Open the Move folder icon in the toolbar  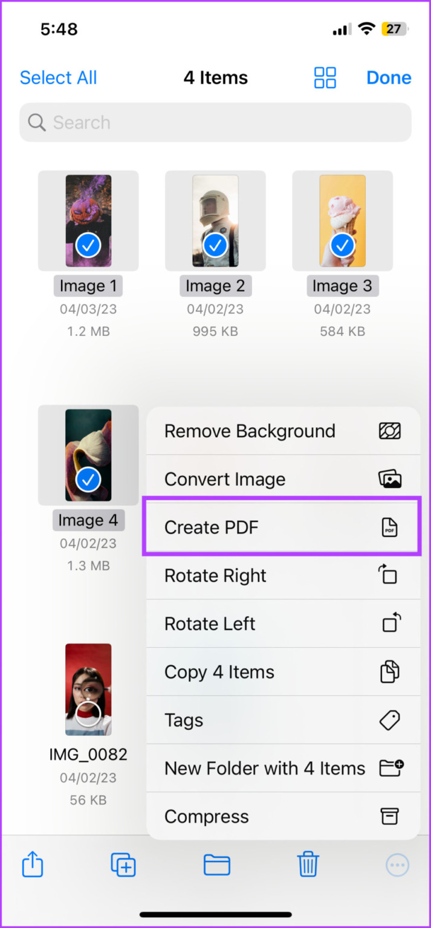pos(216,865)
